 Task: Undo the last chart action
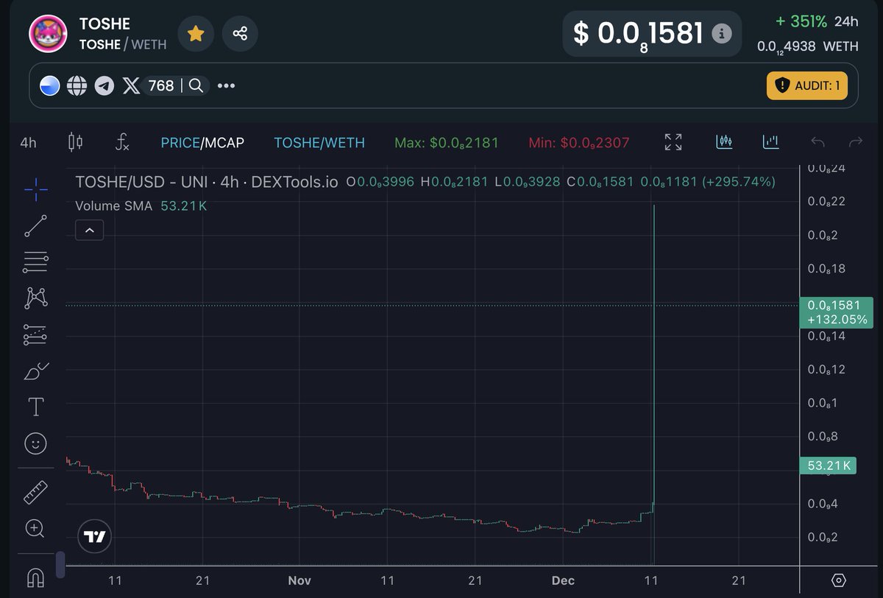click(x=818, y=142)
